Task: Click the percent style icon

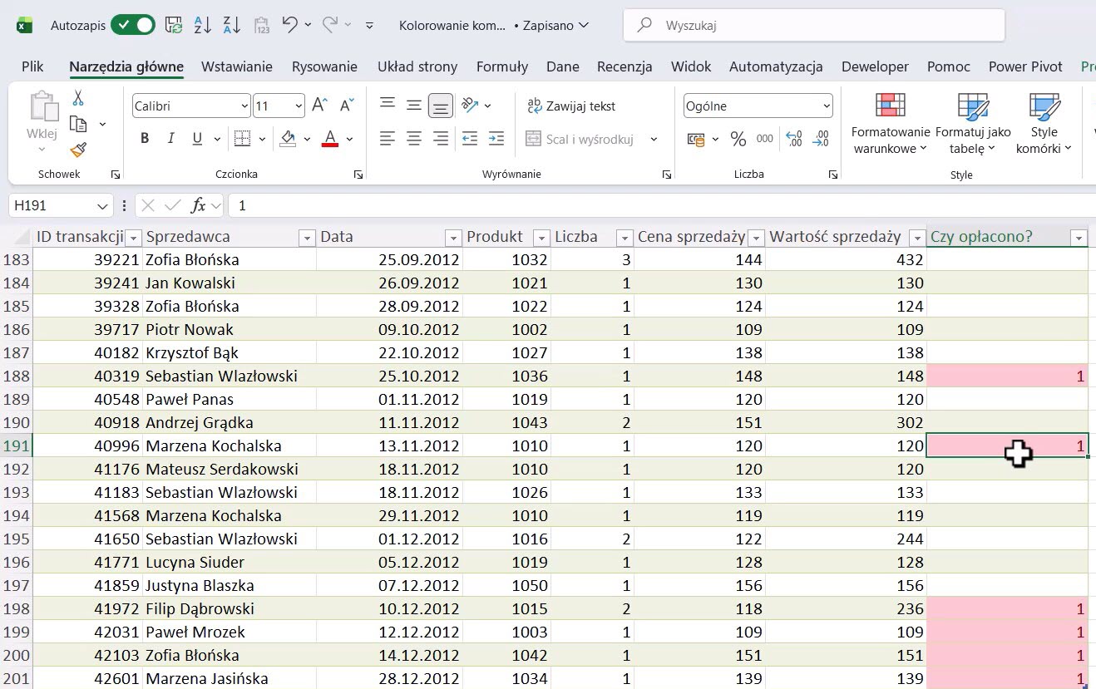Action: pos(738,139)
